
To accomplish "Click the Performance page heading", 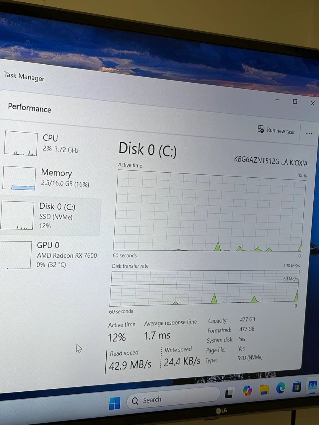I will click(30, 108).
